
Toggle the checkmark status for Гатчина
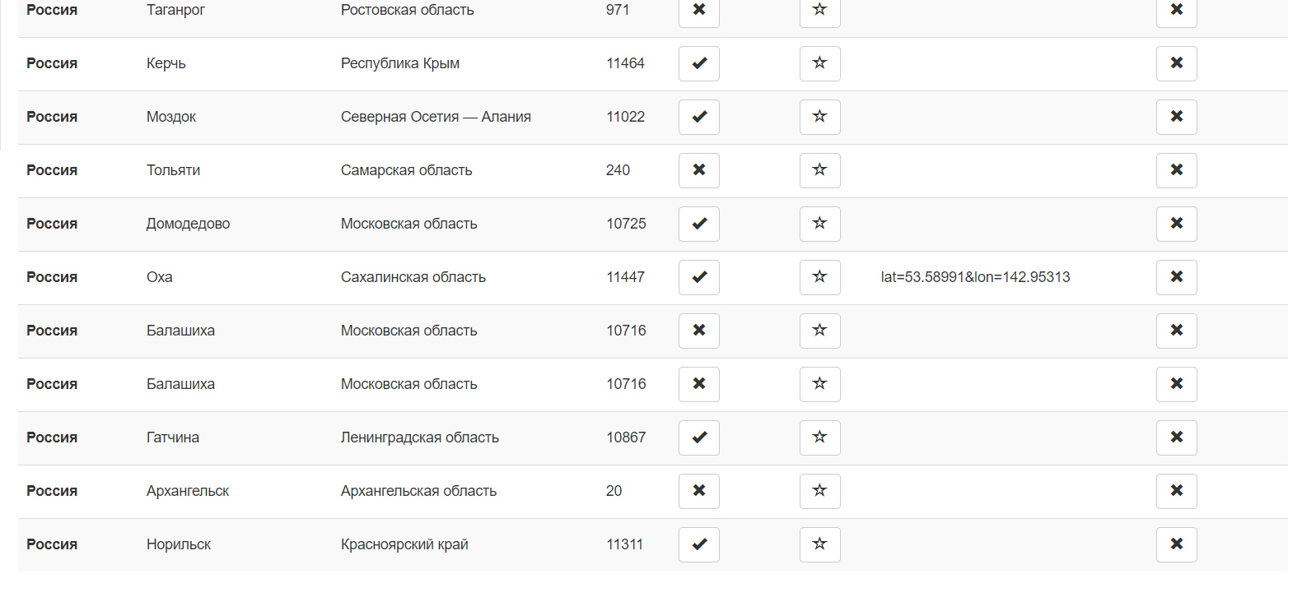point(698,437)
